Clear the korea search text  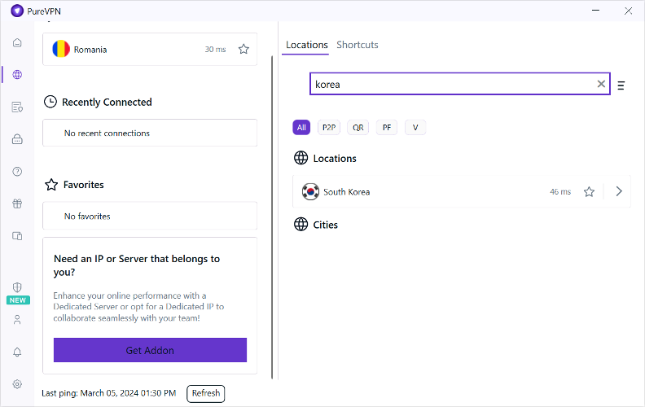[601, 84]
